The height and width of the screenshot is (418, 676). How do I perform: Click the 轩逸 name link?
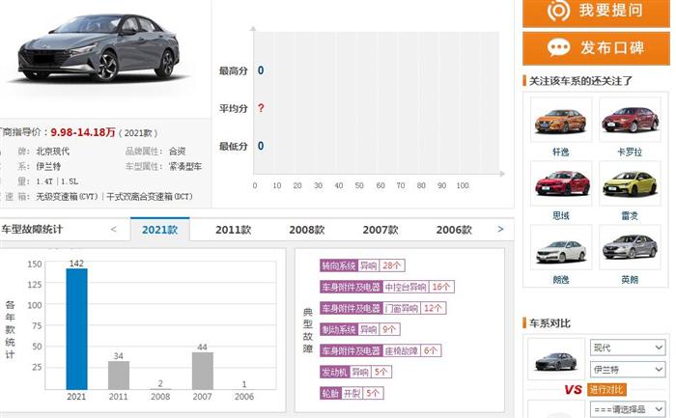point(561,153)
